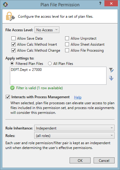Open the Roles dropdown list

click(74, 135)
